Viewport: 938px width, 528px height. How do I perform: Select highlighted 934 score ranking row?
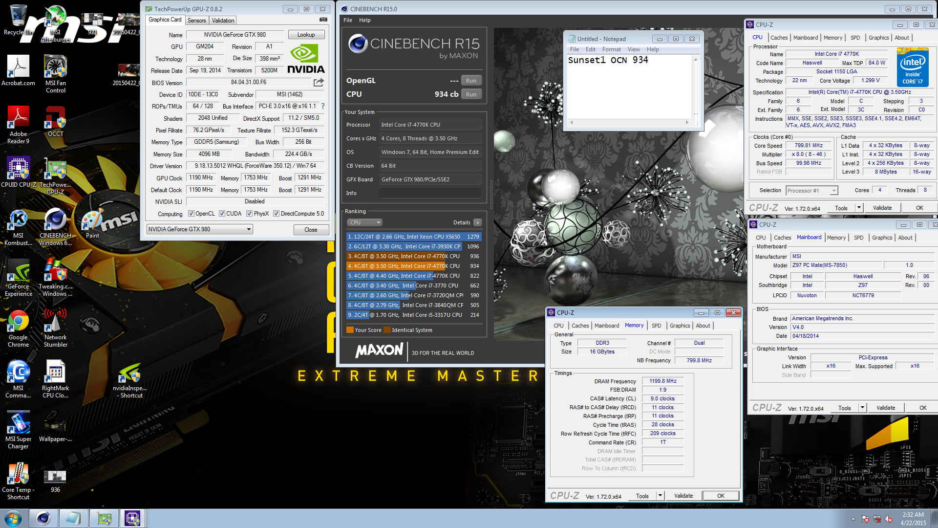click(x=413, y=266)
